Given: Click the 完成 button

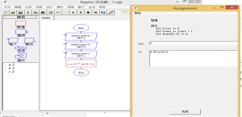Looking at the screenshot, I should coord(185,112).
